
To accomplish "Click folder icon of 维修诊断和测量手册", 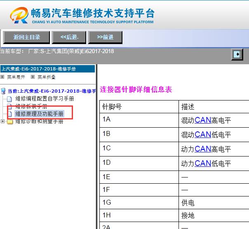I will click(x=10, y=122).
